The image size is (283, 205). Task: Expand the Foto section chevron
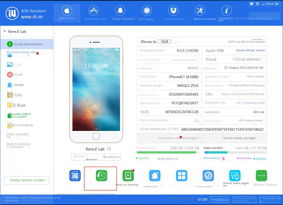tap(49, 64)
